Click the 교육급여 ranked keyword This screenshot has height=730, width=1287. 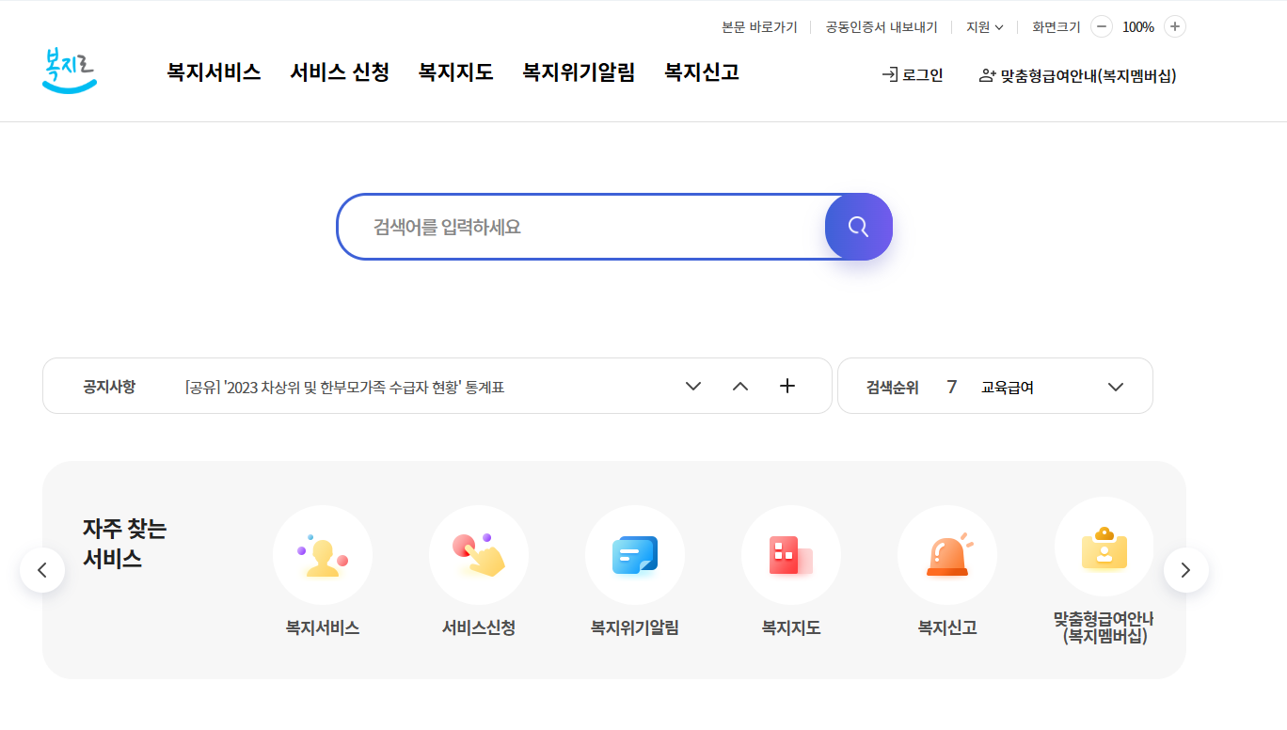click(x=1008, y=387)
